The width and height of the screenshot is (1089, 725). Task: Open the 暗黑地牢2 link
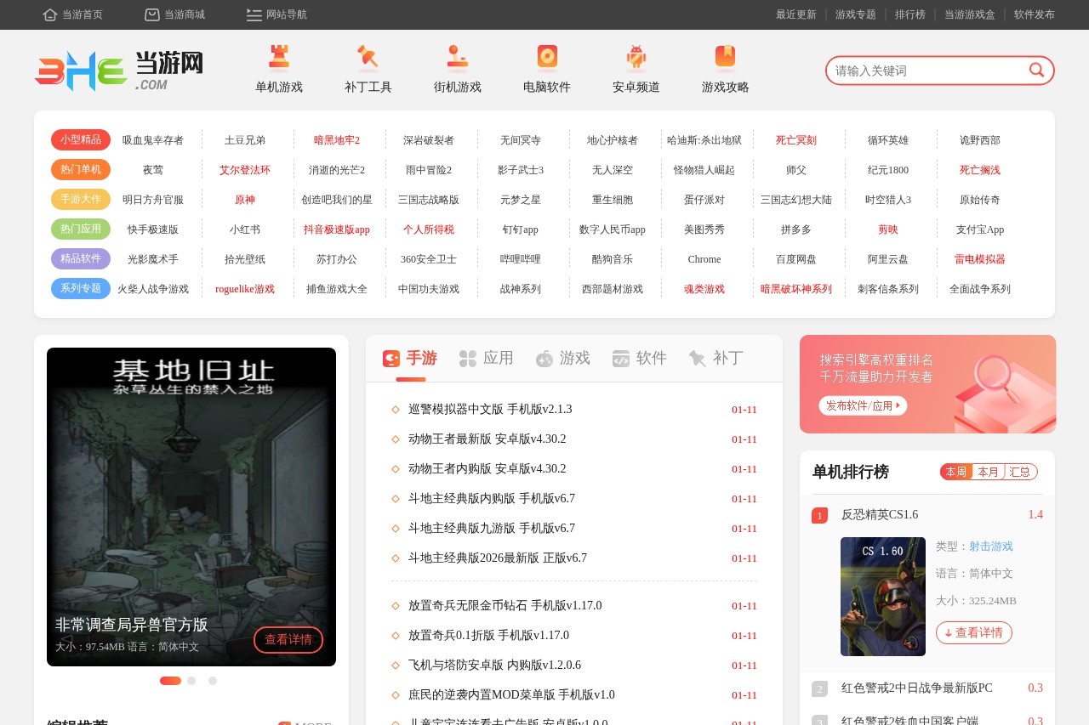(x=337, y=140)
